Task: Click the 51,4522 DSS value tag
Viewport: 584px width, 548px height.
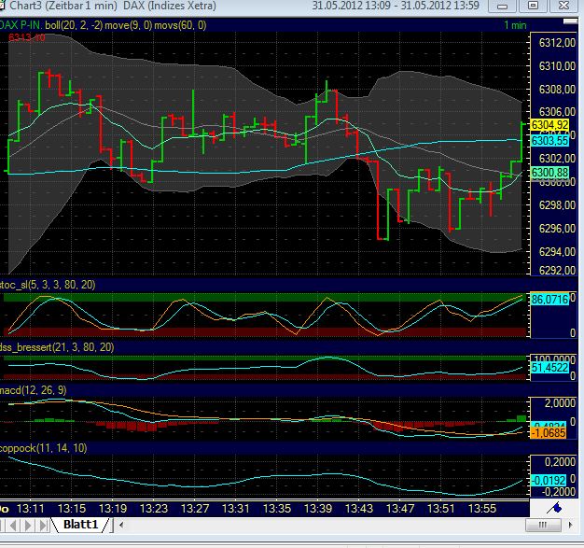Action: (549, 368)
